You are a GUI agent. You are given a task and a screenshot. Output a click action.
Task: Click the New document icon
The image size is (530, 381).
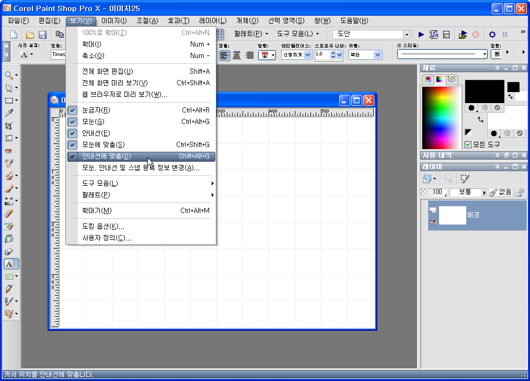(x=14, y=34)
